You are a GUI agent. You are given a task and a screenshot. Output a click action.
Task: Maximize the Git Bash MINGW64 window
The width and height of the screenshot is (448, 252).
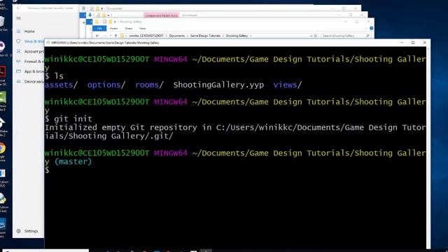pyautogui.click(x=413, y=43)
